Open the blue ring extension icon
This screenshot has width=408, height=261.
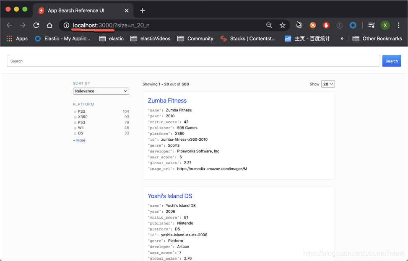coord(353,25)
